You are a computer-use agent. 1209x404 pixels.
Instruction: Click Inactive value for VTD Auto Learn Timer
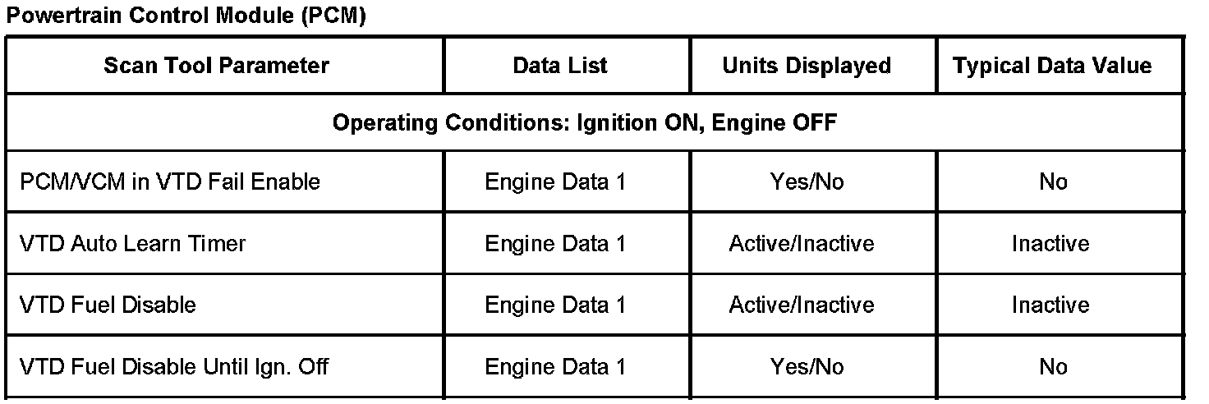point(1050,243)
